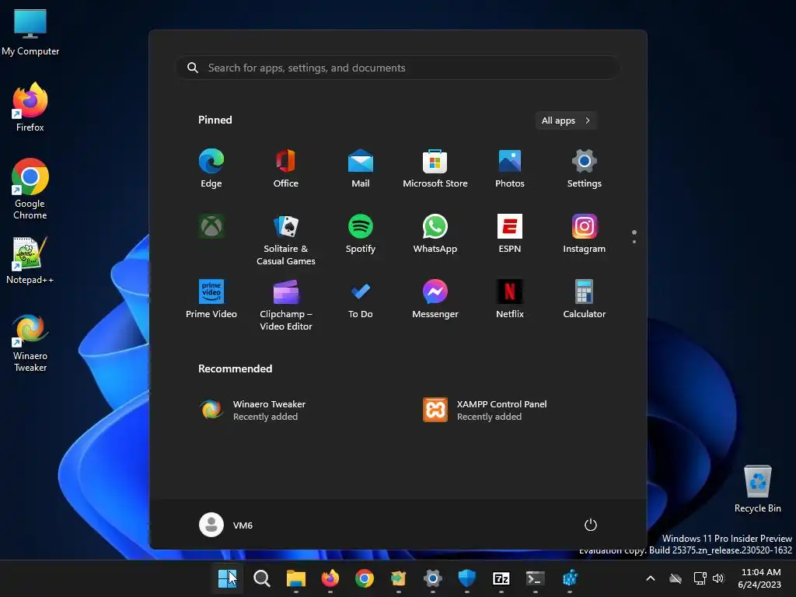This screenshot has height=597, width=796.
Task: Click the Start menu search box
Action: tap(398, 68)
